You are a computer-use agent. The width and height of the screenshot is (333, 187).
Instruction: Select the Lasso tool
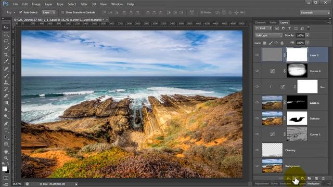6,41
